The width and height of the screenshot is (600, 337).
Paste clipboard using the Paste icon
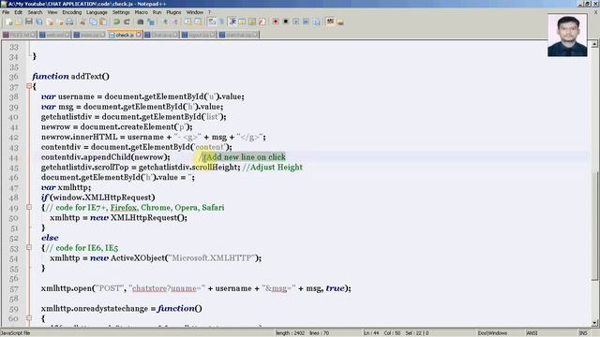click(x=103, y=22)
